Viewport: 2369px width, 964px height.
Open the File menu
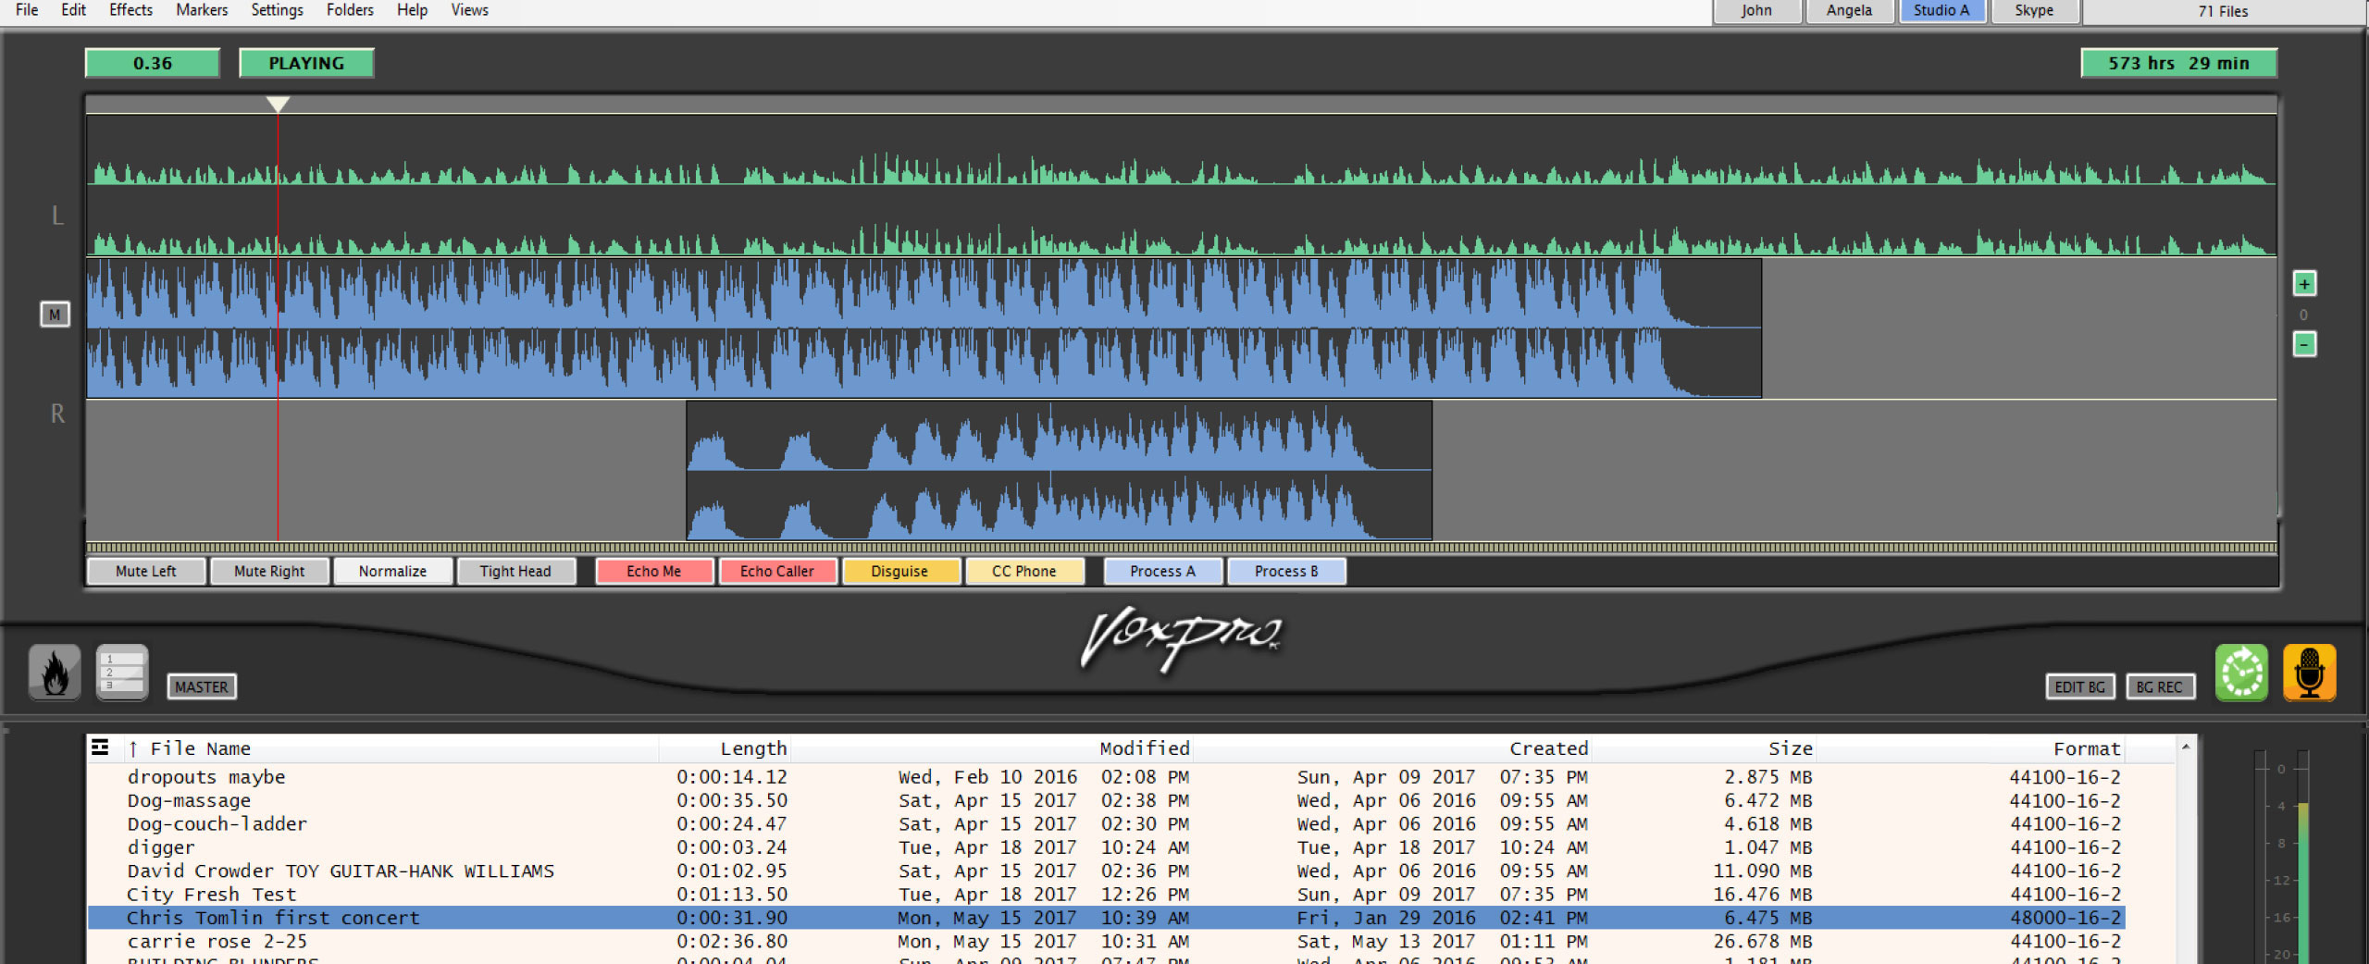27,10
